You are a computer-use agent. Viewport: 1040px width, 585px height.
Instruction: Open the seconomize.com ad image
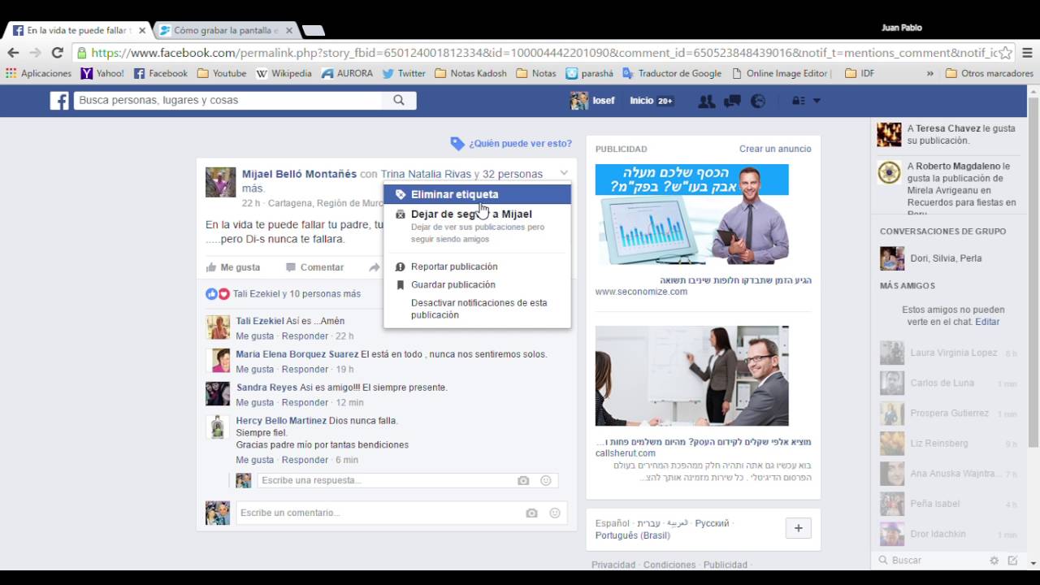coord(692,214)
